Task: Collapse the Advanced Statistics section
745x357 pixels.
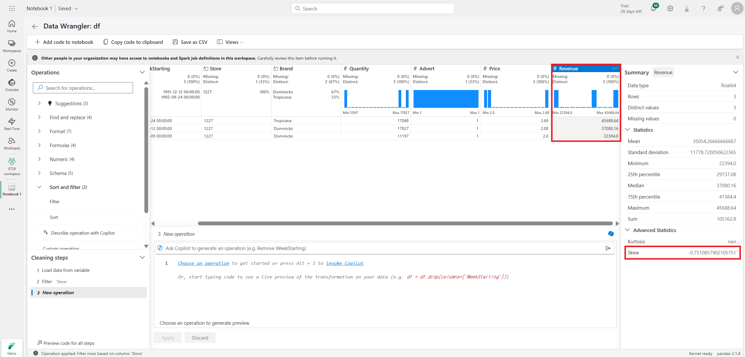Action: [x=628, y=230]
